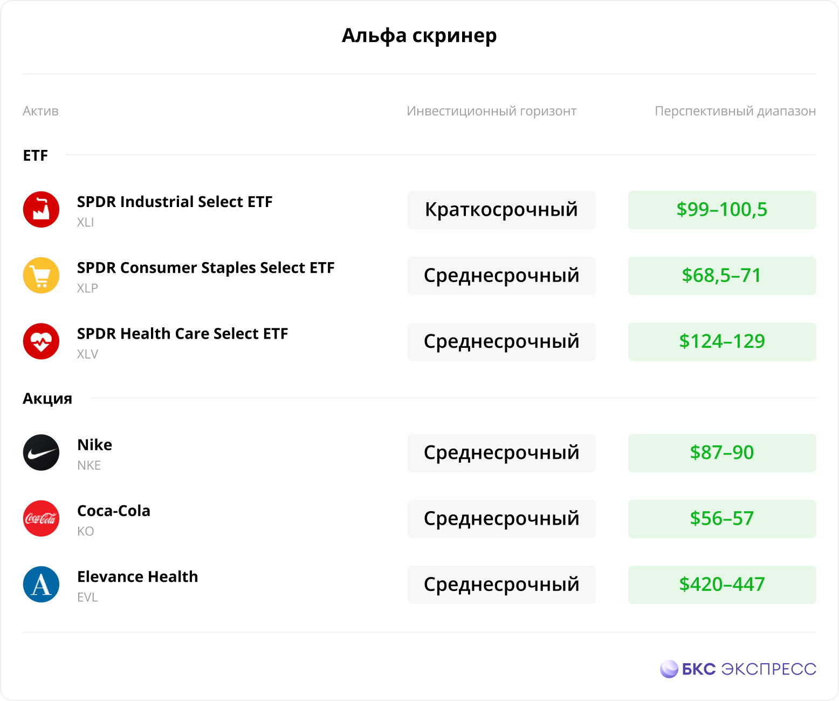Click the red heart XLV icon
Viewport: 839px width, 701px height.
tap(41, 341)
